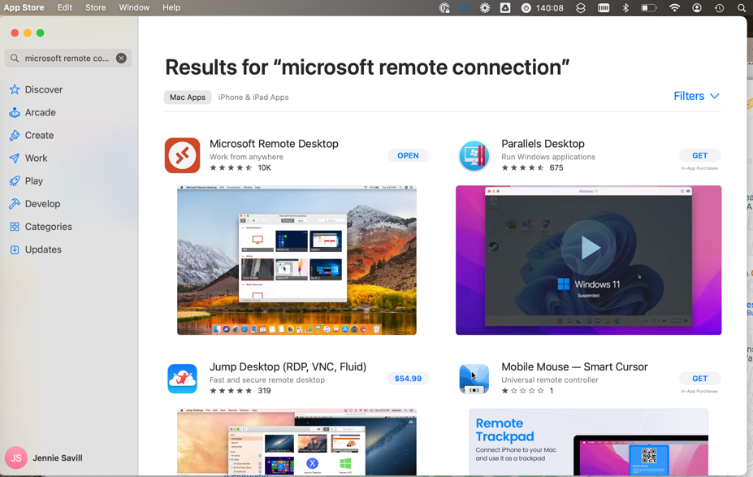Click the Dropbox-style layers icon in menu bar
Viewport: 753px width, 477px height.
point(581,7)
